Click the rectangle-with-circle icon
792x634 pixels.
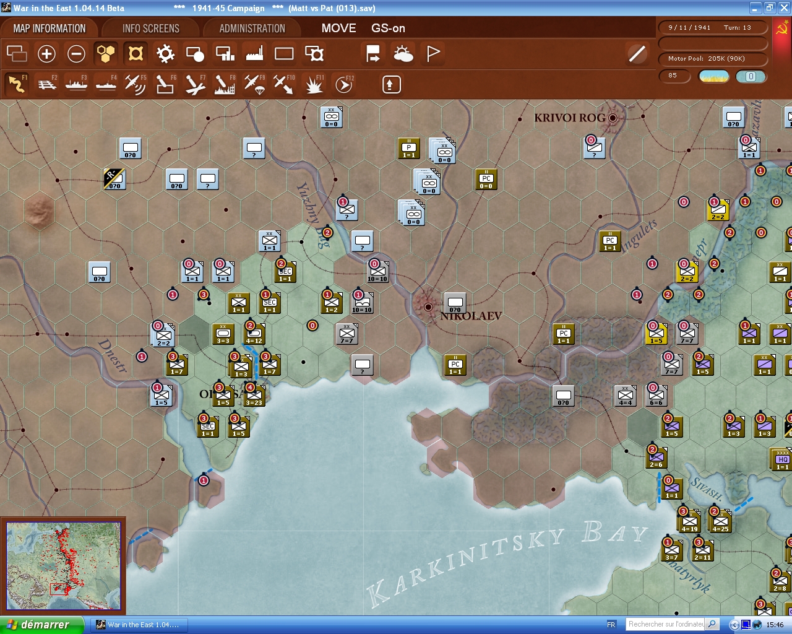(195, 54)
